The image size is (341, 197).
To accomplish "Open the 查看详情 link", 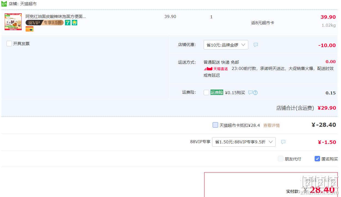I will (x=271, y=125).
